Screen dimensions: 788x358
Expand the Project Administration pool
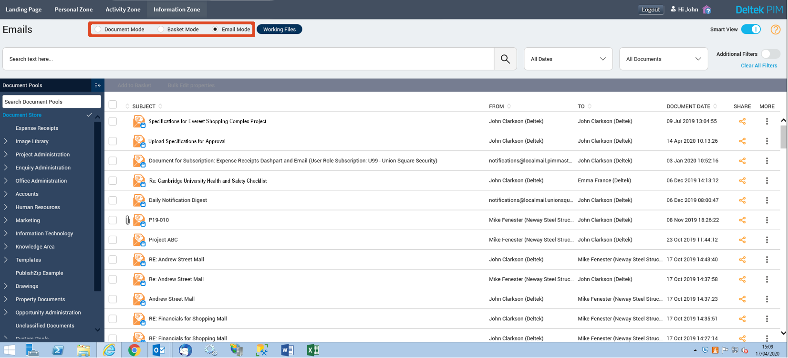tap(6, 155)
